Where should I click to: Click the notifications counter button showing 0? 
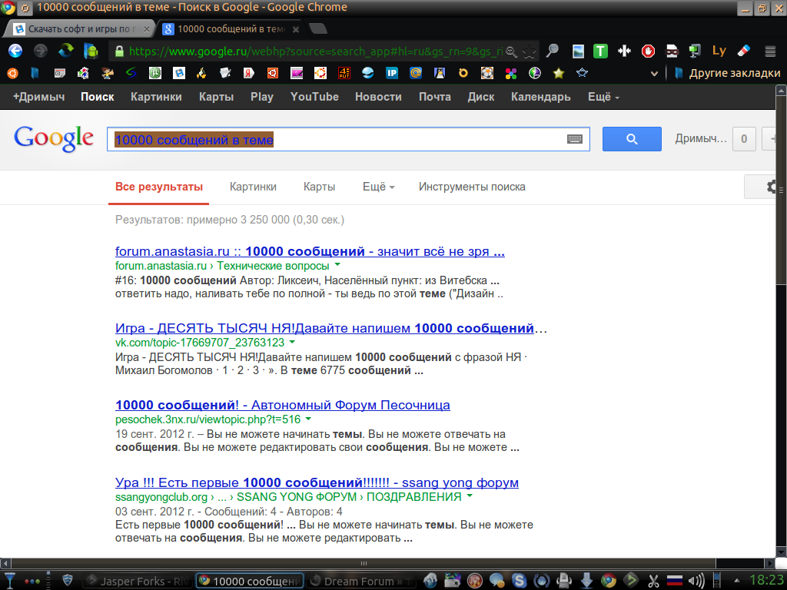(744, 139)
